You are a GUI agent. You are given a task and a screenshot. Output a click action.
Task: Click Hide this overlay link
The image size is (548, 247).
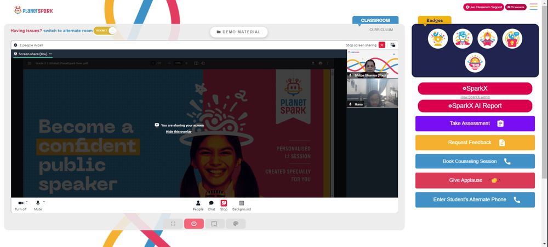(x=179, y=131)
